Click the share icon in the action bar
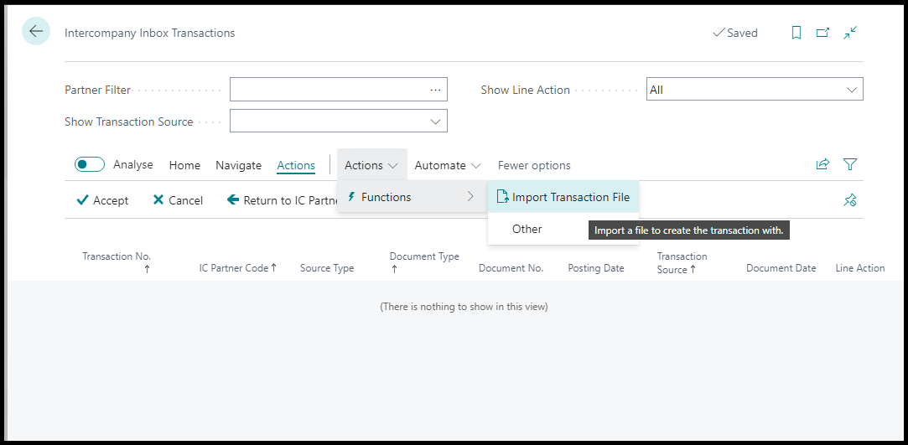Viewport: 908px width, 445px height. click(822, 165)
